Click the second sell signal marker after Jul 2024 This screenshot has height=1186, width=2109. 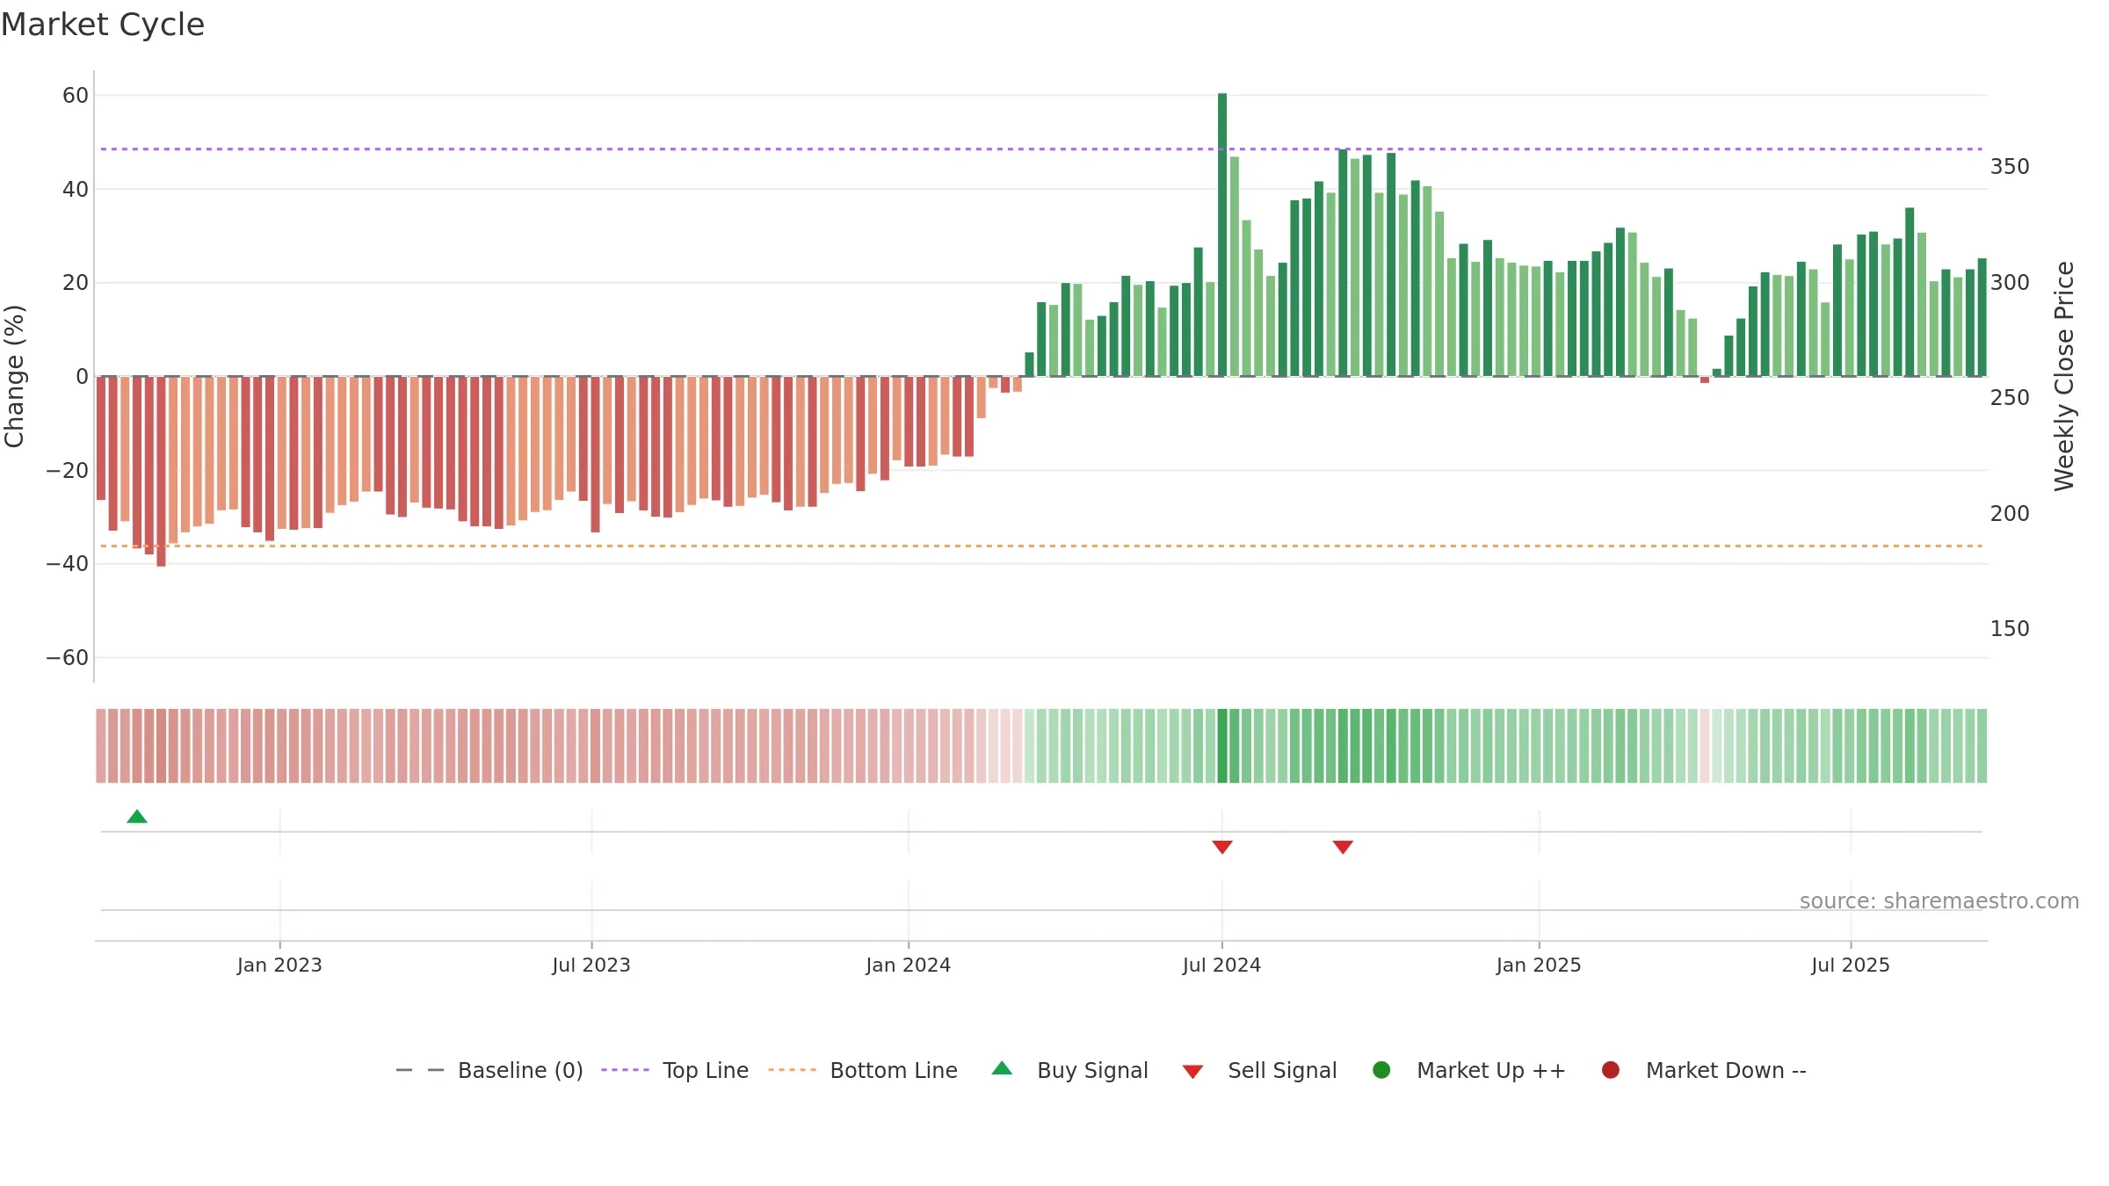pyautogui.click(x=1343, y=847)
